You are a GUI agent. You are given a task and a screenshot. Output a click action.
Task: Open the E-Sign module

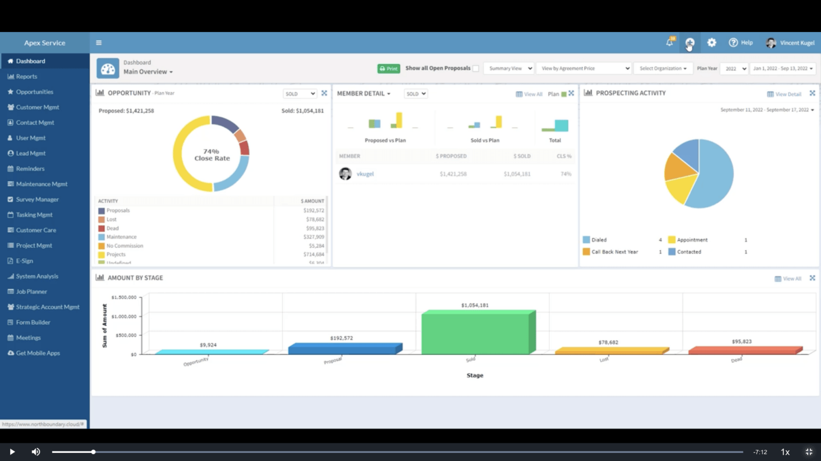coord(24,260)
